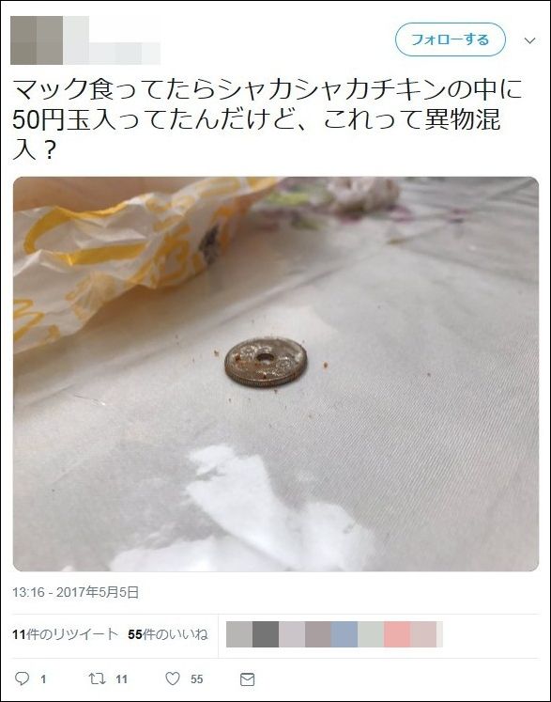Viewport: 551px width, 702px height.
Task: Click the reply count number 1
Action: [x=43, y=679]
